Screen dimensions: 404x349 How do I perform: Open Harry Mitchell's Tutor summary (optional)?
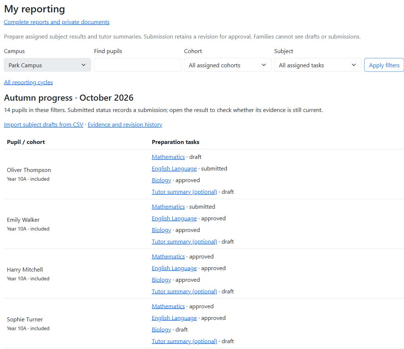[185, 291]
